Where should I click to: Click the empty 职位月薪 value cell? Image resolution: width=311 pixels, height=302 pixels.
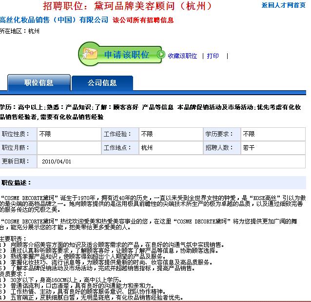click(x=68, y=148)
